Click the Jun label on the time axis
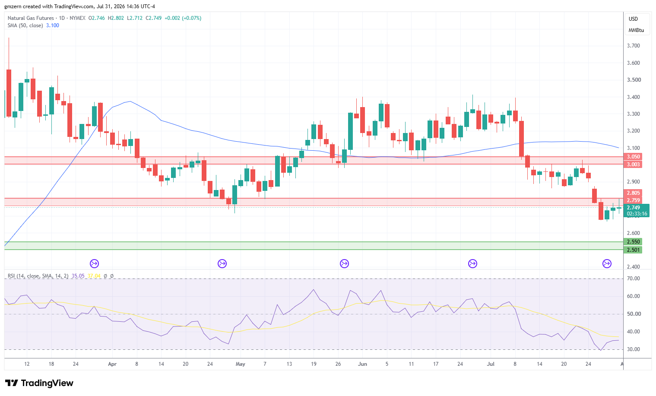656x396 pixels. 362,364
